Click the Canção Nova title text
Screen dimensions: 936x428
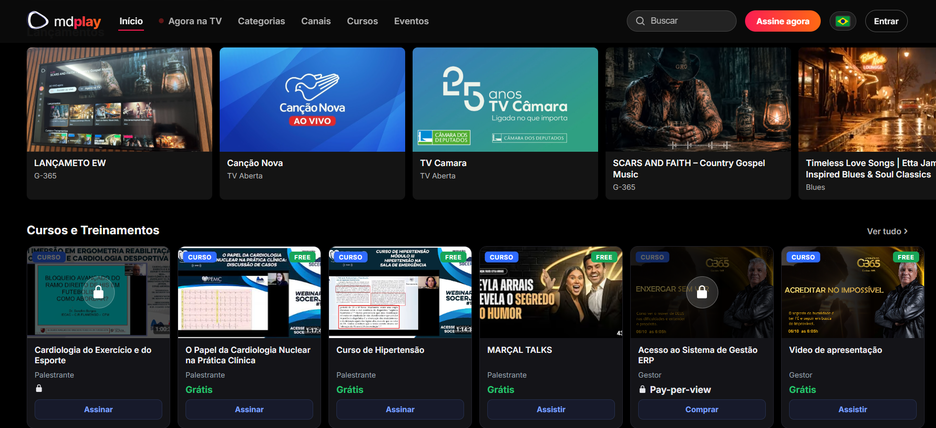point(255,163)
